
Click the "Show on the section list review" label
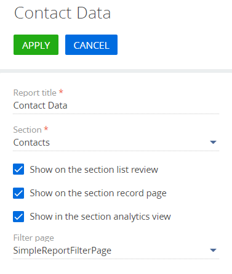[94, 170]
